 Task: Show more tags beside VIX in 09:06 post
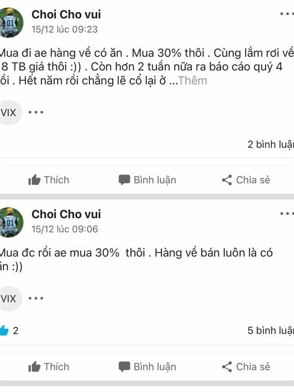click(x=36, y=298)
